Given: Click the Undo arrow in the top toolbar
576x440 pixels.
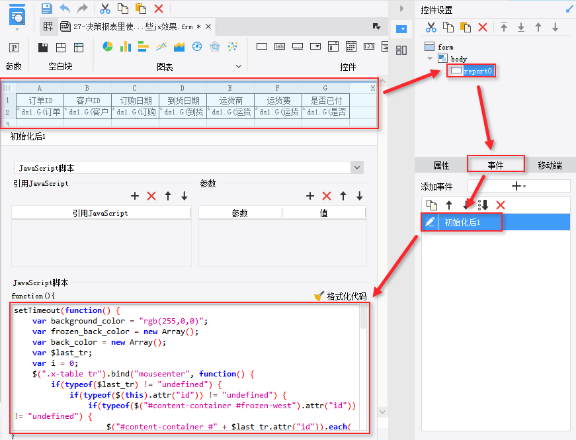Looking at the screenshot, I should [65, 9].
